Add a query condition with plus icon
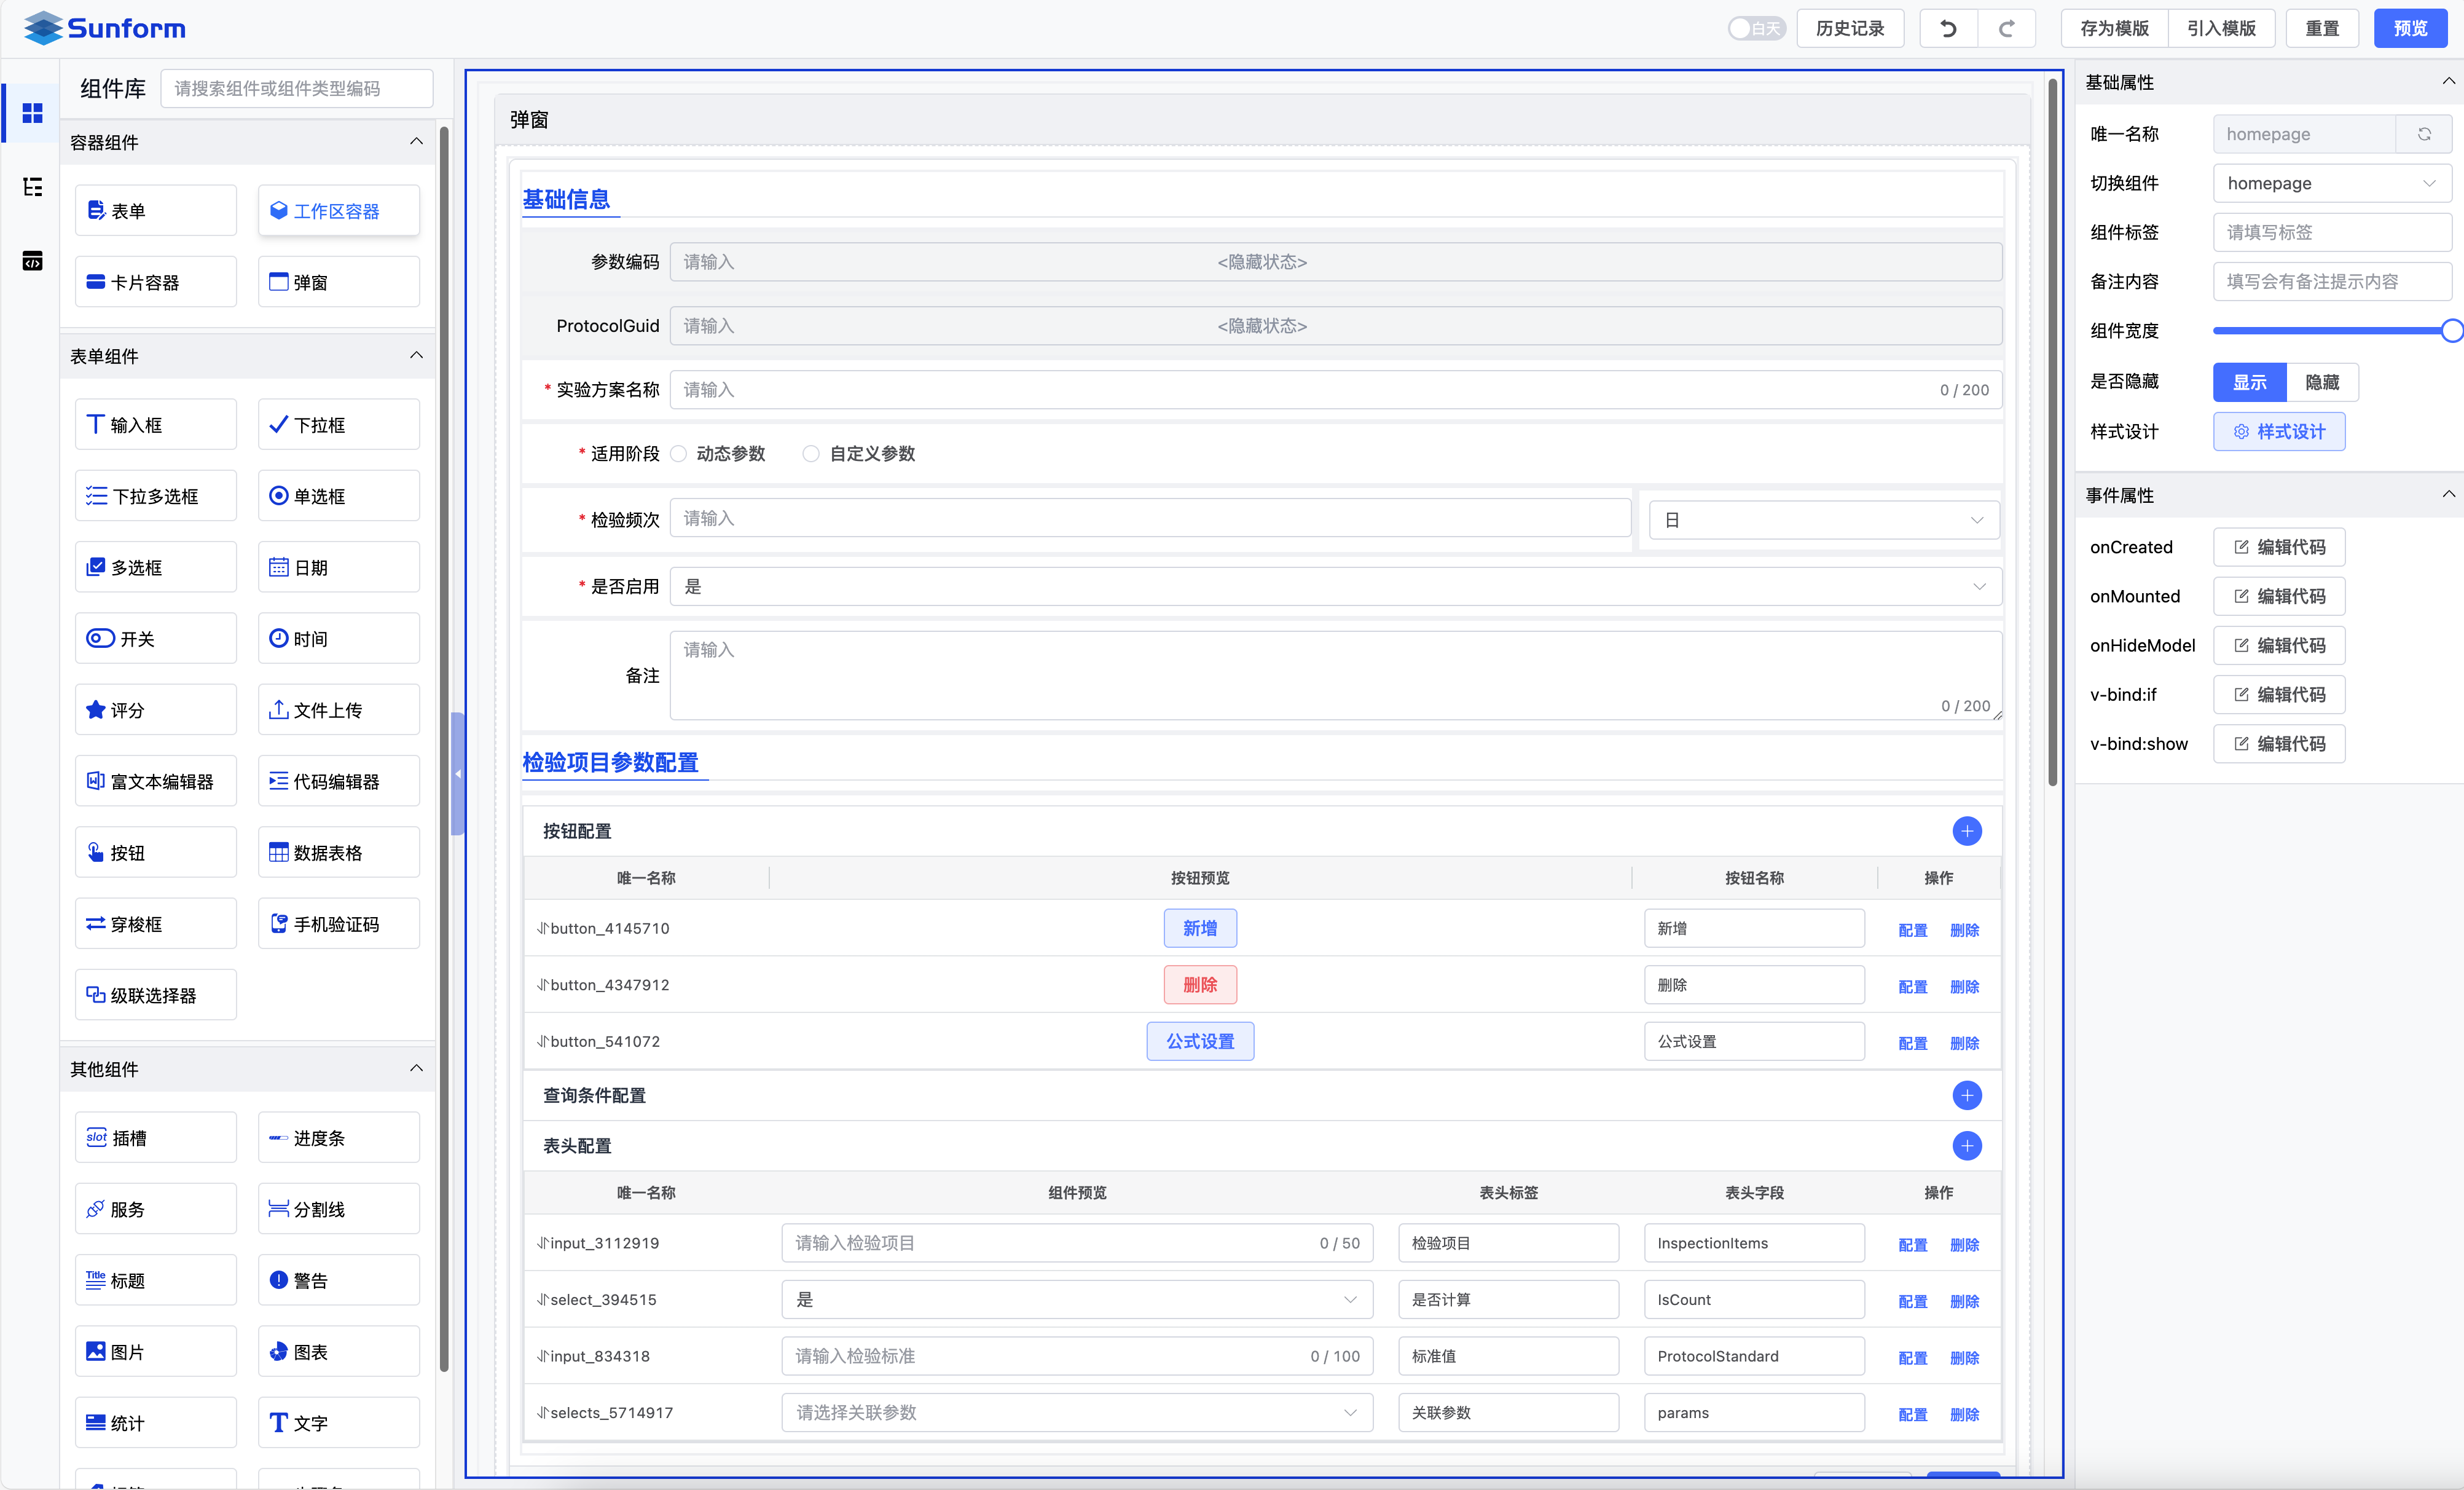 1966,1095
